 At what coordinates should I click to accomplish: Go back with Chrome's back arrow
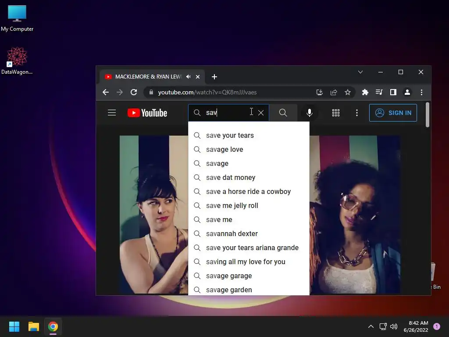pos(106,92)
